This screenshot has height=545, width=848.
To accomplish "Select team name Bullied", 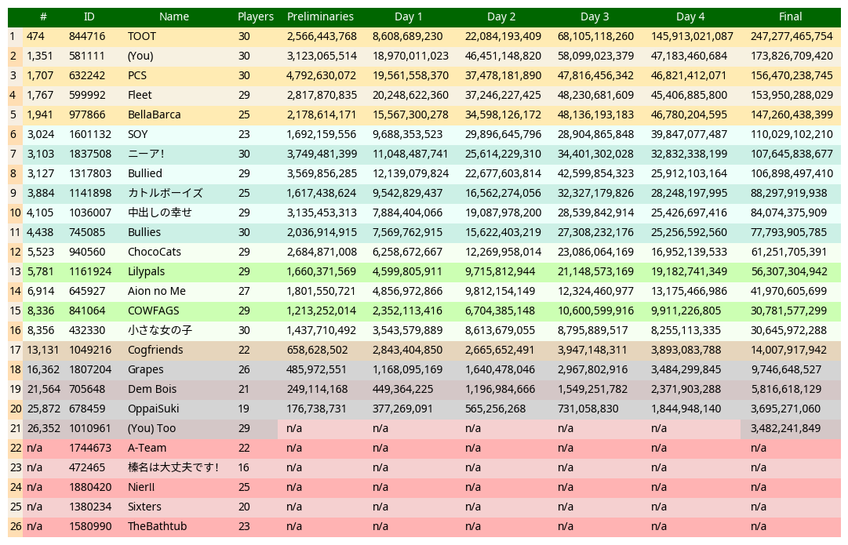I will (x=145, y=173).
